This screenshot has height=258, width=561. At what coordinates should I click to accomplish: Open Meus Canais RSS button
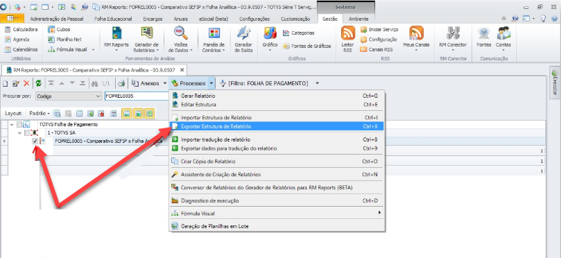coord(416,39)
